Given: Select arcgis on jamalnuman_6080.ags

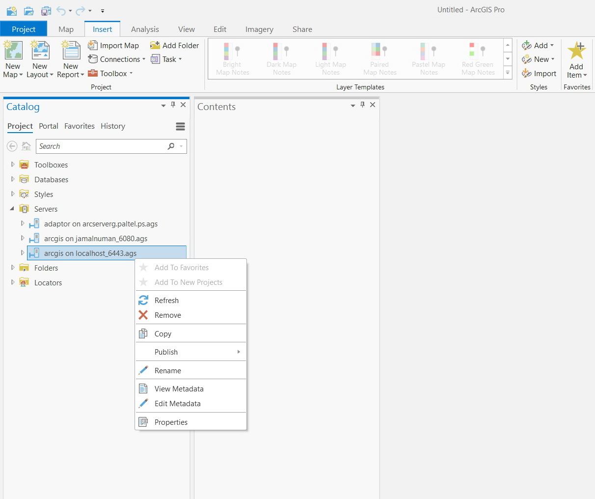Looking at the screenshot, I should tap(96, 238).
